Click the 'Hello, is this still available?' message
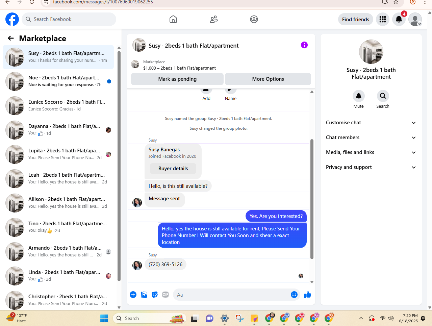The height and width of the screenshot is (326, 432). pos(178,186)
